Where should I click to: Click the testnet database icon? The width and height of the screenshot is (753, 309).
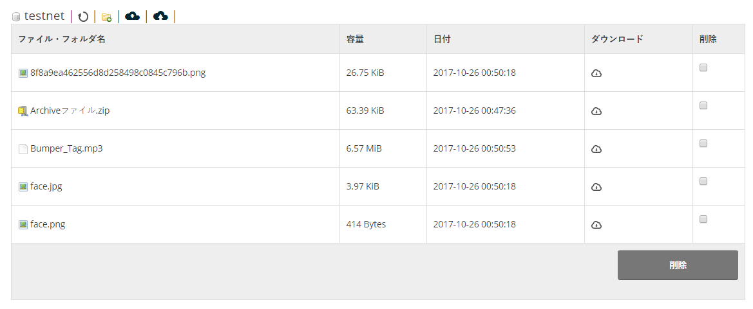[16, 17]
